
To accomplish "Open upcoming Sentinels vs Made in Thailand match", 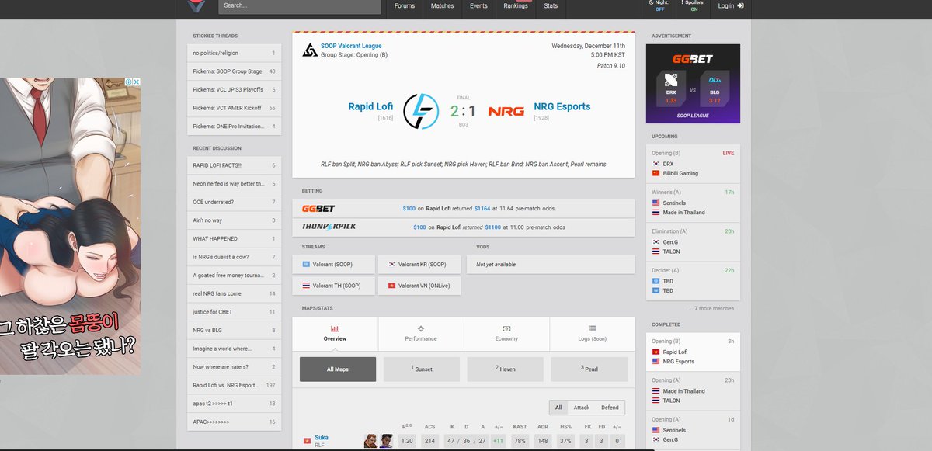I will pos(693,203).
